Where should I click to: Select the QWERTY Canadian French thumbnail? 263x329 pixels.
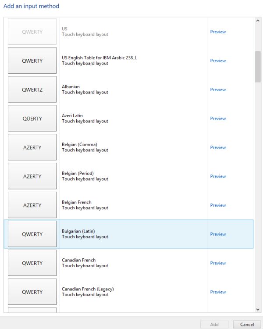(x=32, y=263)
